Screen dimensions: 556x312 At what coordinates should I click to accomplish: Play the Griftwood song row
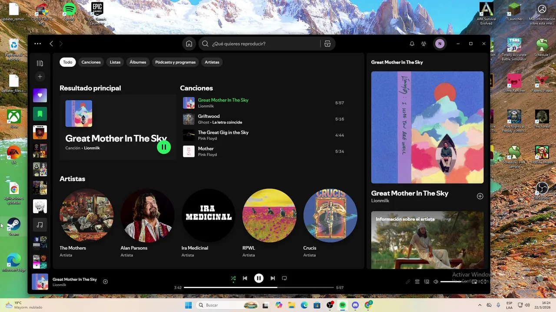tap(265, 119)
